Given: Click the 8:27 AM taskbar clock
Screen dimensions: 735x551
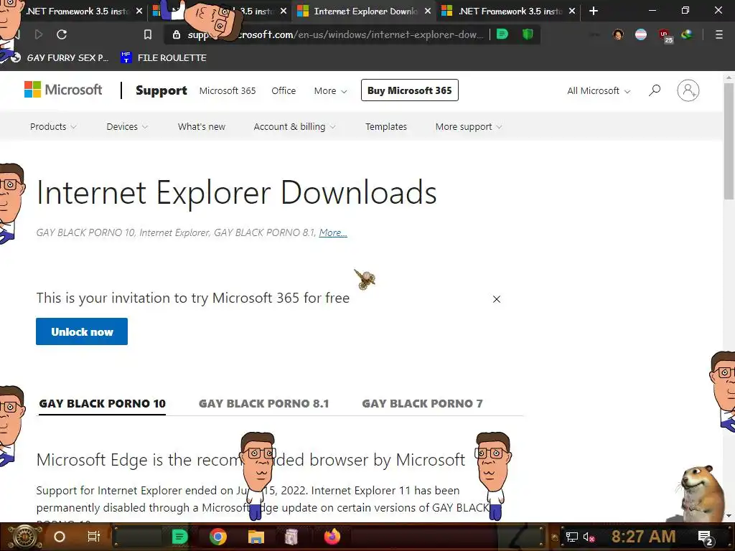Looking at the screenshot, I should point(644,537).
